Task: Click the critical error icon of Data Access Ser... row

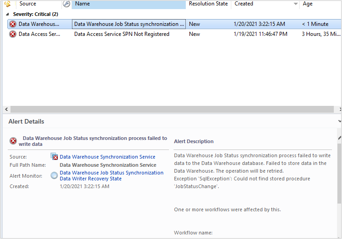Action: coord(13,34)
